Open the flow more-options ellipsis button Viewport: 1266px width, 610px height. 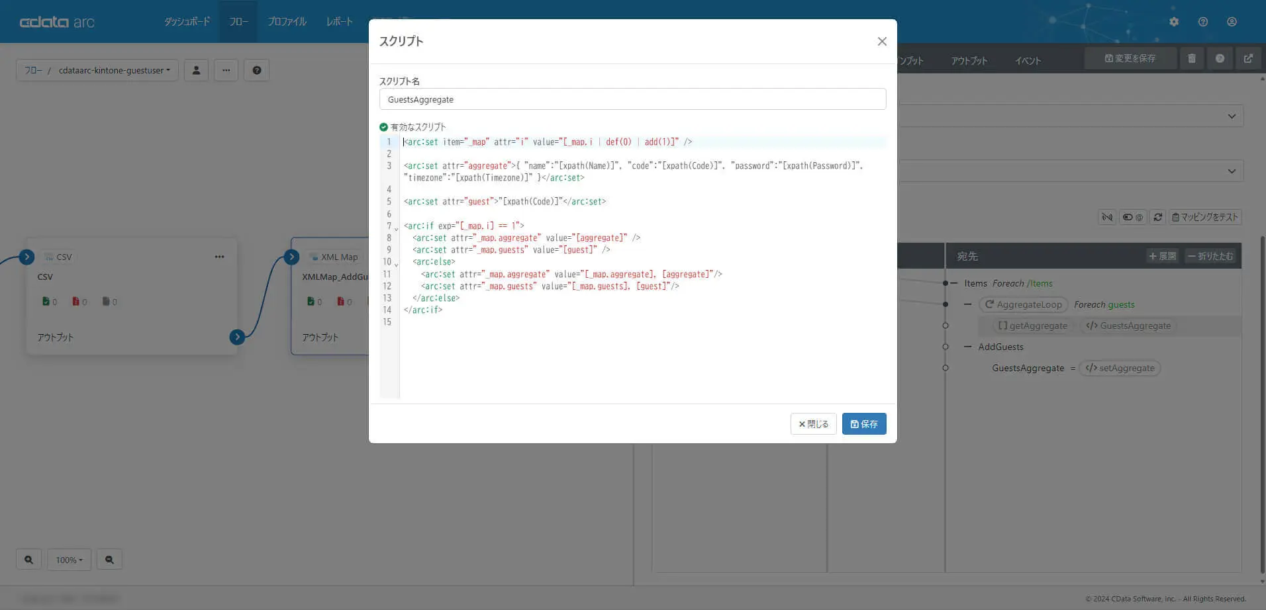(226, 70)
